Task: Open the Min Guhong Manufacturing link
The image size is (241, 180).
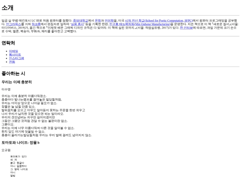Action: coord(140,24)
